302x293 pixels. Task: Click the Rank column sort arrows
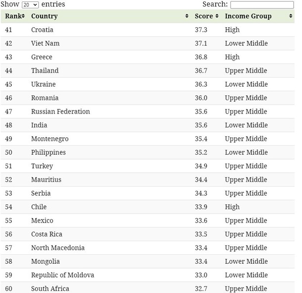(x=23, y=16)
